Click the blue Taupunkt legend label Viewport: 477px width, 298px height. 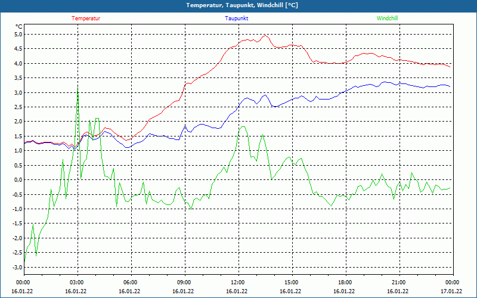coord(236,18)
